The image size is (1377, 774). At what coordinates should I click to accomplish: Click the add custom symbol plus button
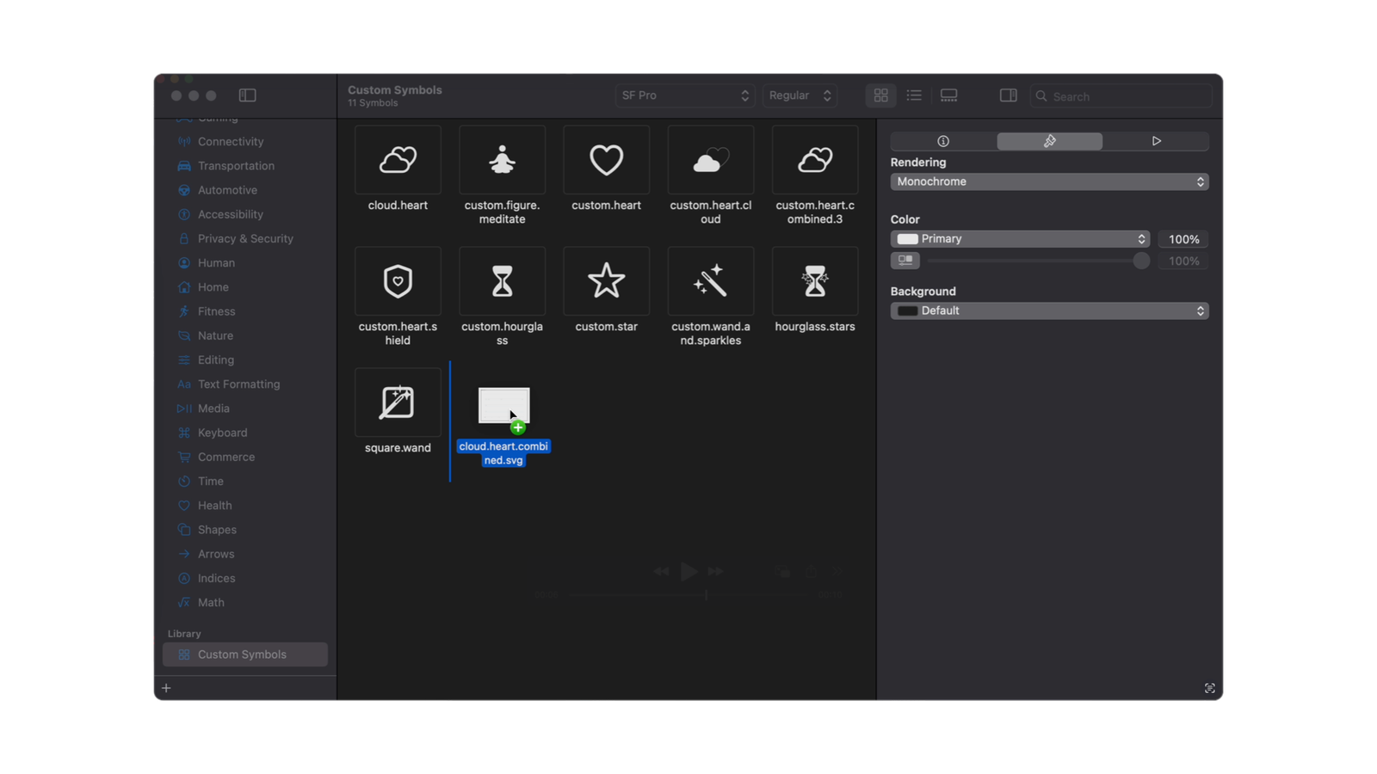pos(166,687)
